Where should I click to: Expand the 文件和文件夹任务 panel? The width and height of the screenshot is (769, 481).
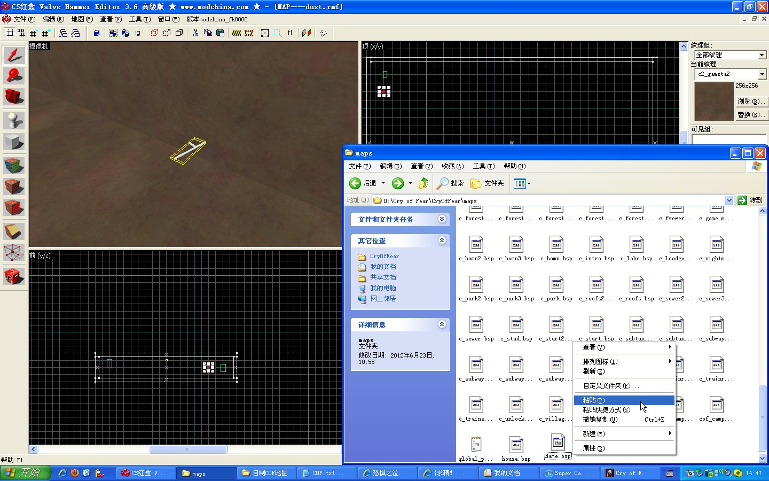tap(442, 219)
